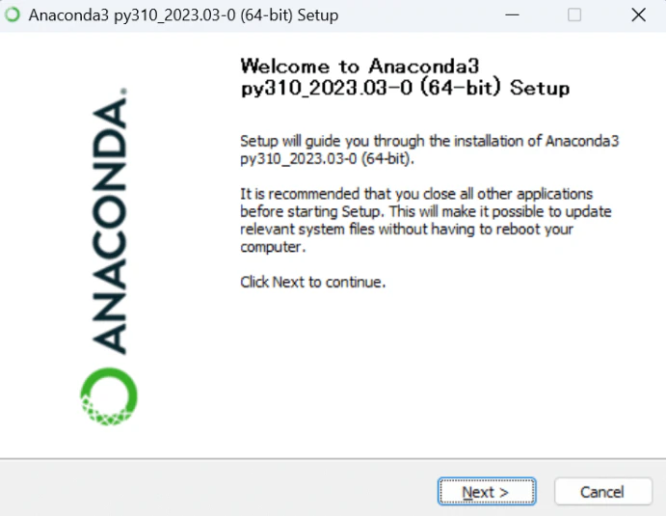
Task: Open the system menu via title bar Anaconda icon
Action: click(x=13, y=14)
